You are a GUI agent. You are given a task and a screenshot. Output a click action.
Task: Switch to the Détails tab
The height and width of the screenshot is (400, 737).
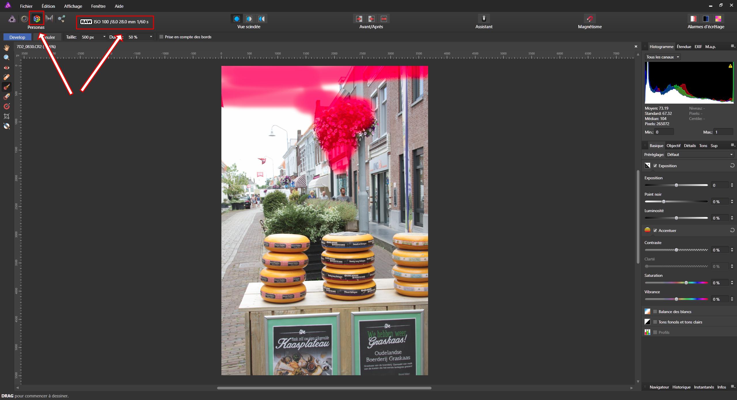[690, 146]
